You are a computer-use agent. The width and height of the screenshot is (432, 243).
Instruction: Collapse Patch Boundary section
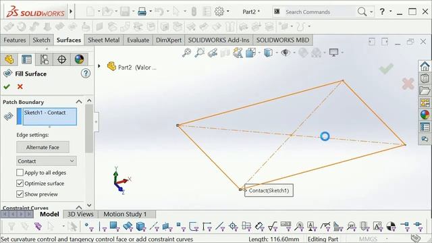(x=79, y=102)
